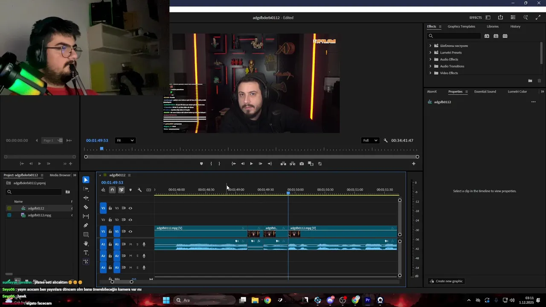The height and width of the screenshot is (307, 546).
Task: Create new custom bin in Effects panel
Action: tap(530, 81)
